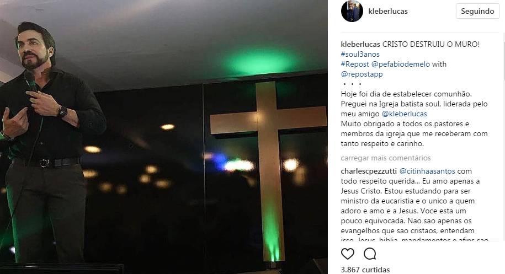Open kleberlucas profile picture avatar
The image size is (505, 274).
pyautogui.click(x=352, y=11)
